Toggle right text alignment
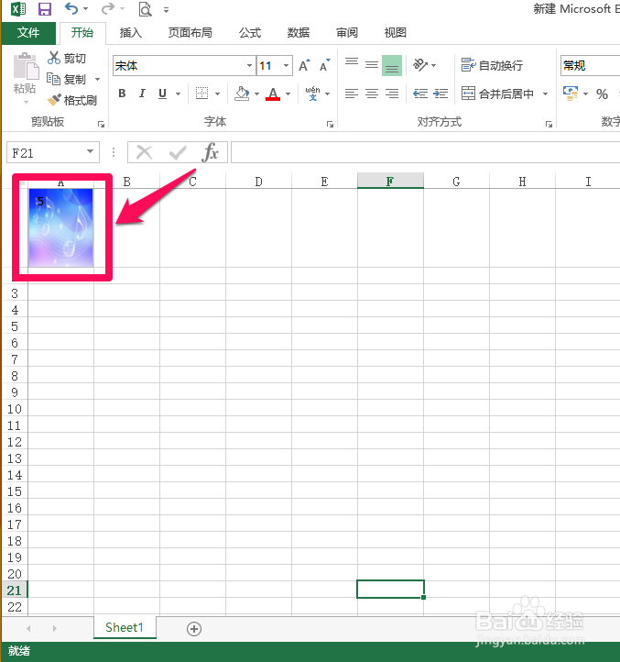 [392, 94]
